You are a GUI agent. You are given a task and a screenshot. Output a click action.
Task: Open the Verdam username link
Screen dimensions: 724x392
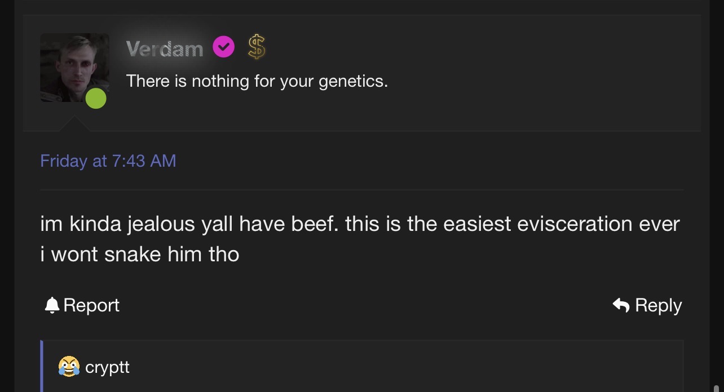coord(165,49)
